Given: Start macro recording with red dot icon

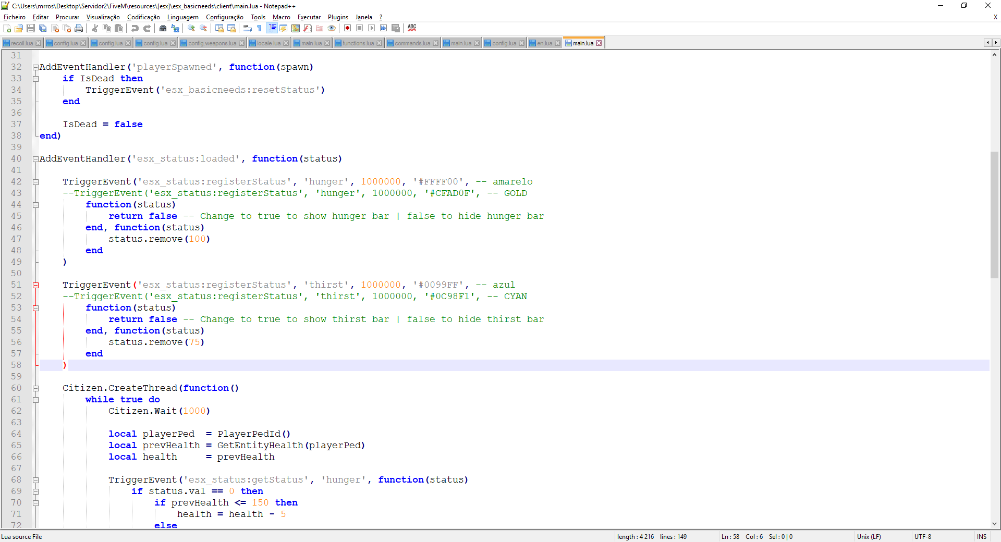Looking at the screenshot, I should 347,28.
